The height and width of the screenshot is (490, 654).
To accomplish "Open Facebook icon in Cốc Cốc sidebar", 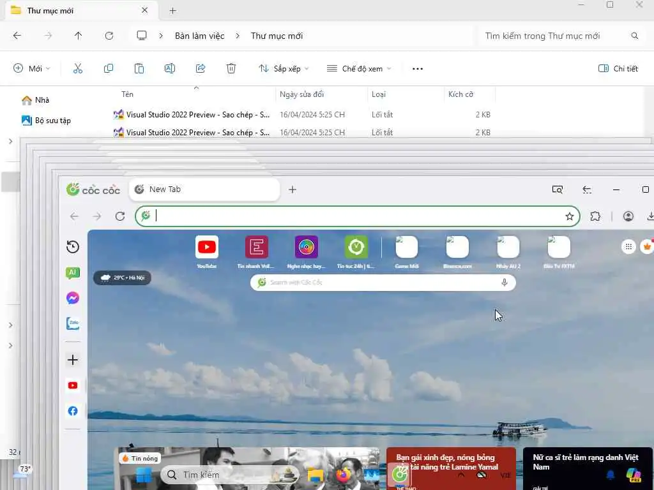I will tap(73, 411).
